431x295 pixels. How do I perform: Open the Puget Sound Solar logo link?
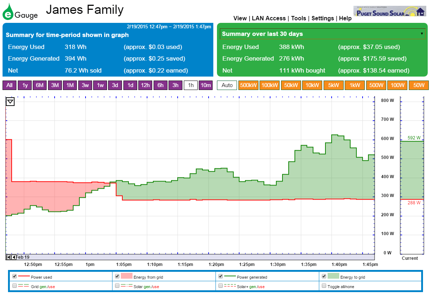(x=390, y=11)
